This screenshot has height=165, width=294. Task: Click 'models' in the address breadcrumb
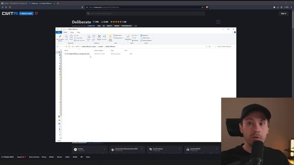[x=101, y=46]
